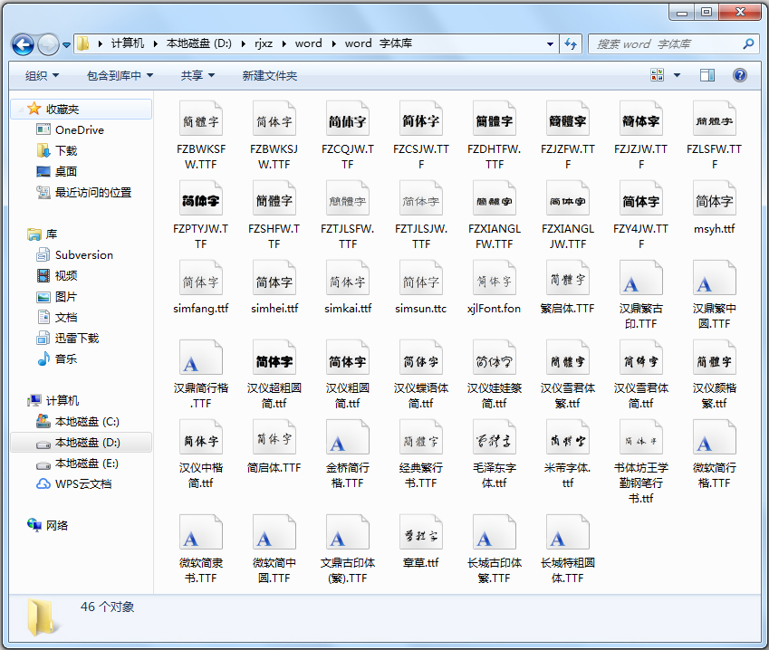This screenshot has height=650, width=769.
Task: Select the Subversion library icon
Action: coord(43,254)
